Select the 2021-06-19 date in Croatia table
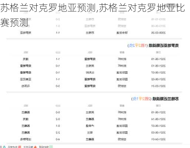The height and width of the screenshot is (148, 190). 158,59
